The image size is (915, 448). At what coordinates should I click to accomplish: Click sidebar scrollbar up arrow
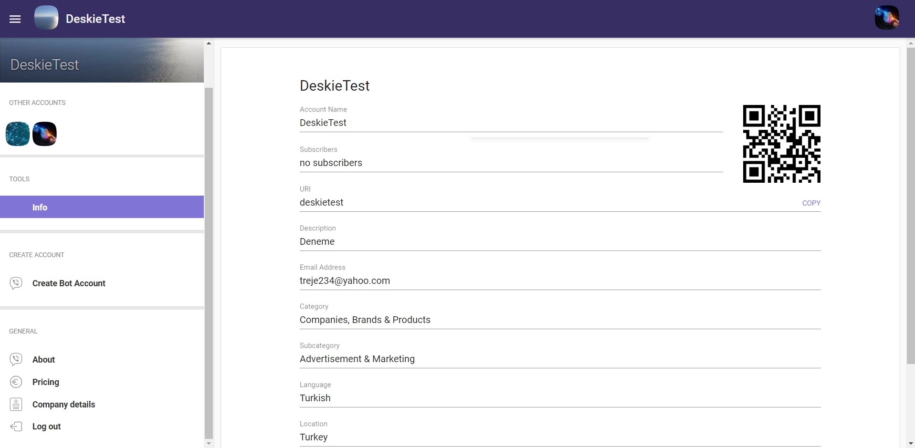(209, 43)
